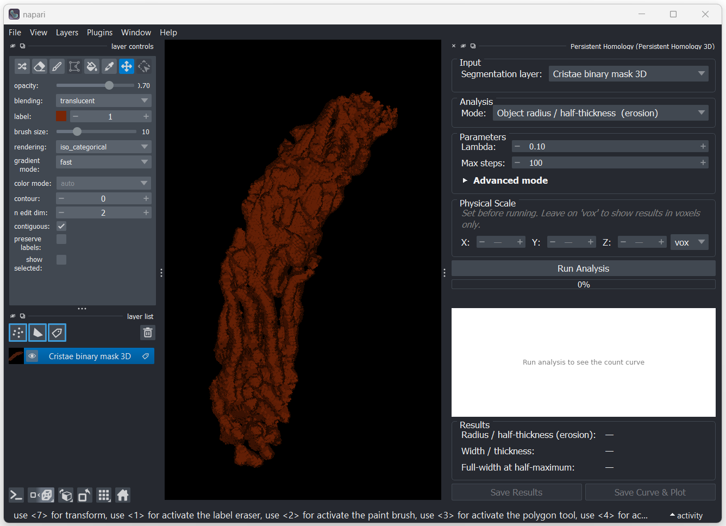Viewport: 726px width, 526px height.
Task: Decrease the Lambda value with minus
Action: (x=517, y=146)
